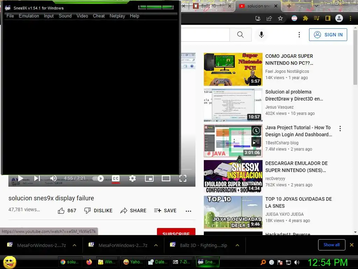This screenshot has width=358, height=269.
Task: Click taskbar clock showing 12:54 PM
Action: 327,262
